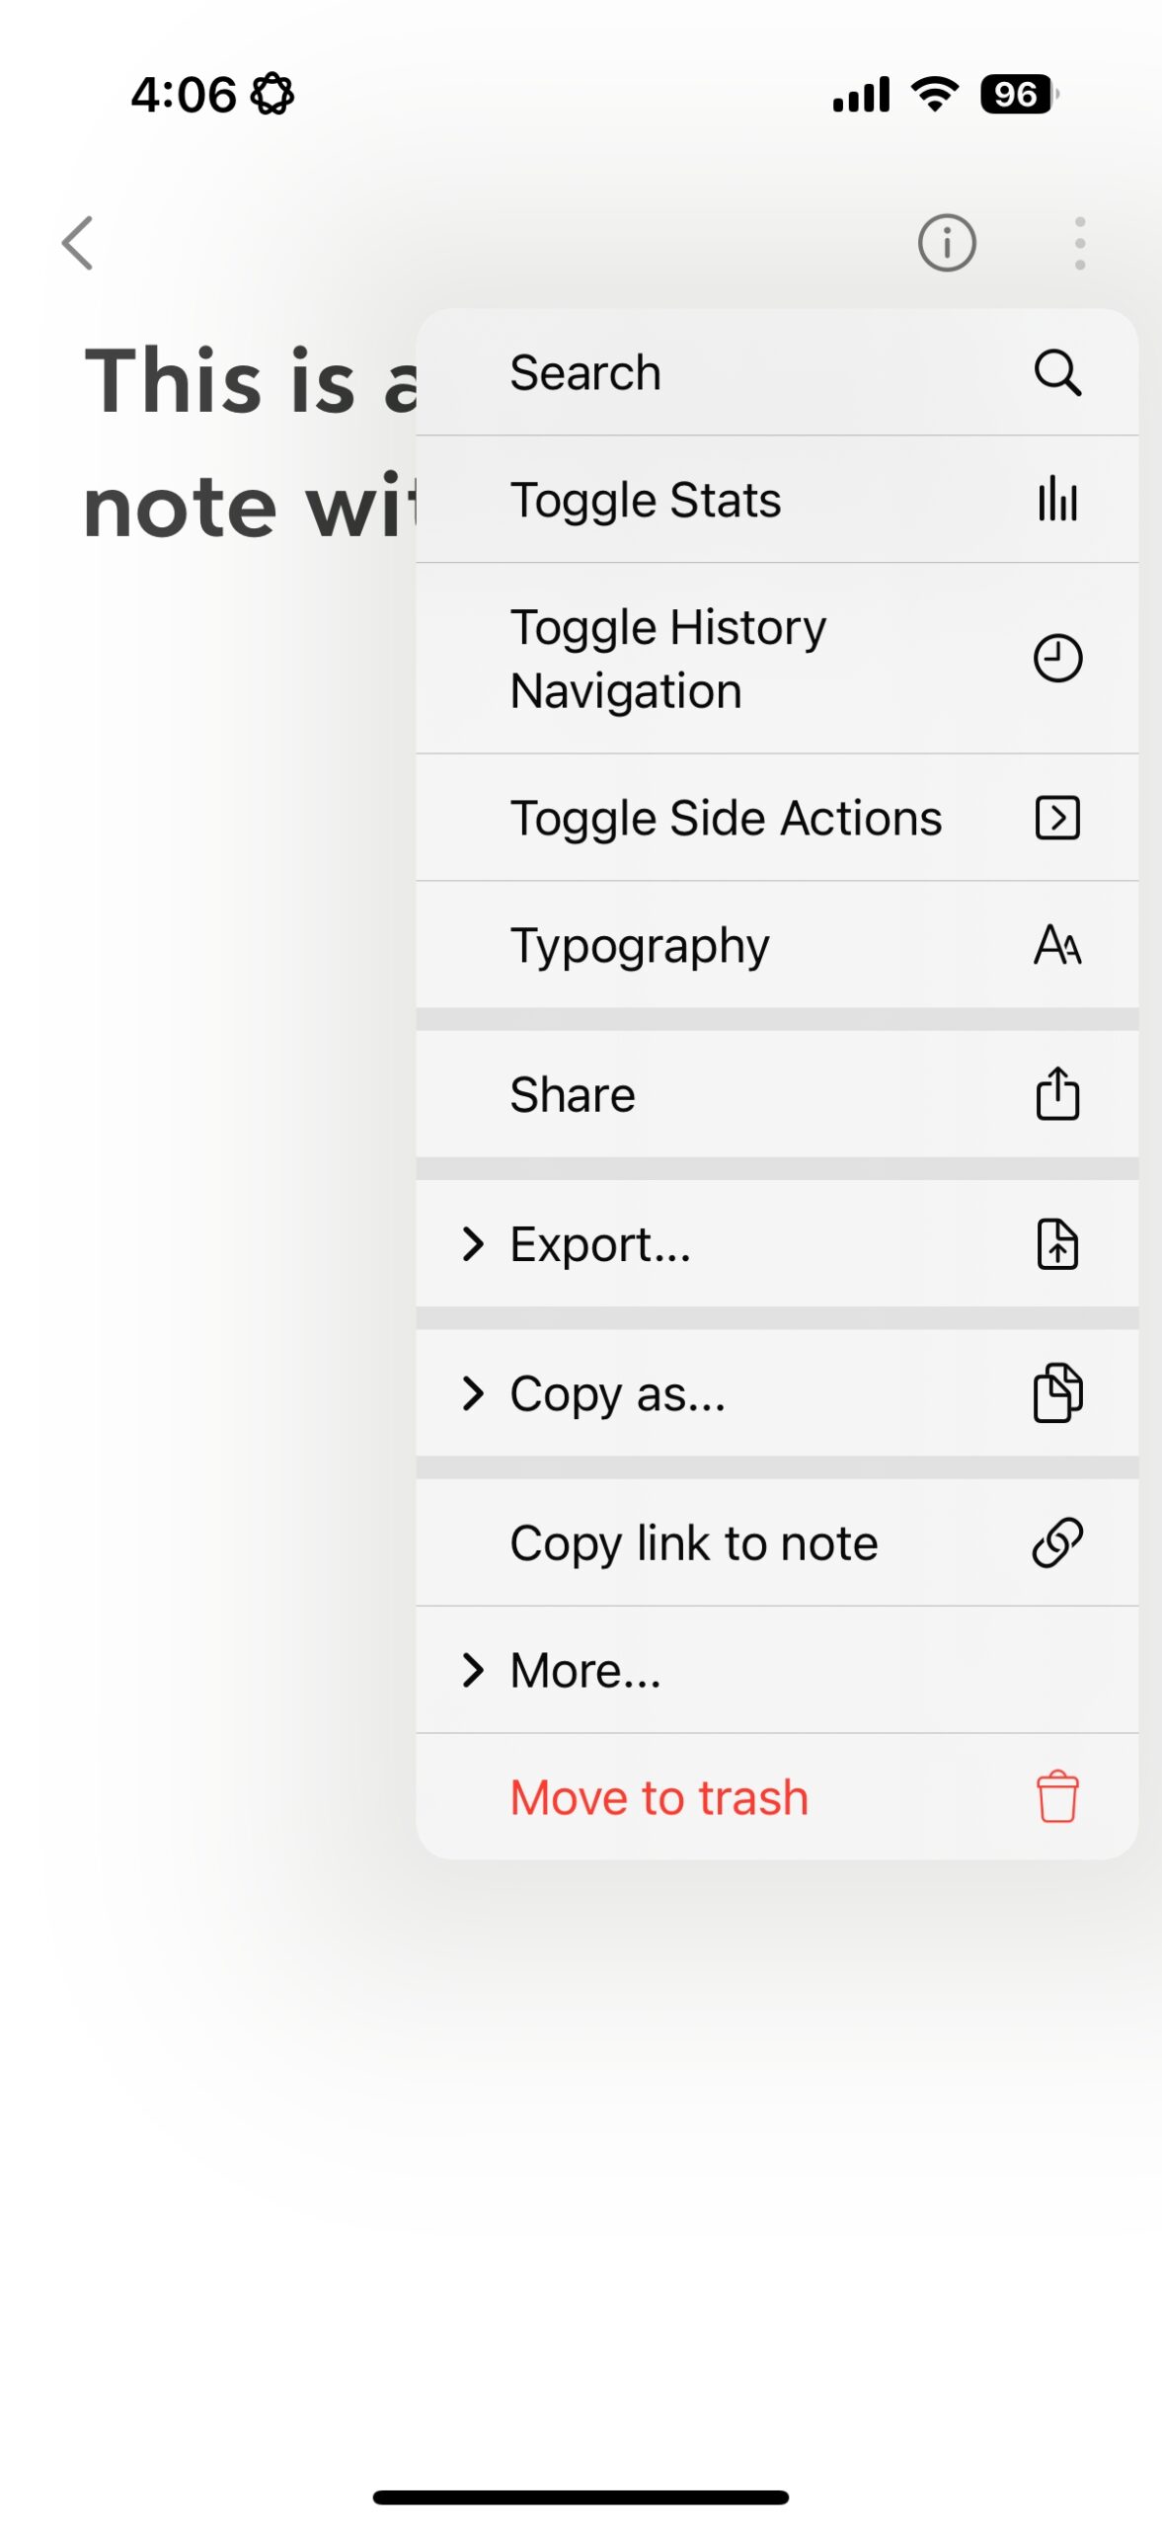1162x2528 pixels.
Task: Tap the back arrow icon
Action: pos(77,243)
